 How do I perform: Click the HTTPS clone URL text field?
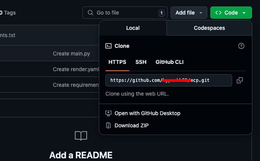[169, 80]
